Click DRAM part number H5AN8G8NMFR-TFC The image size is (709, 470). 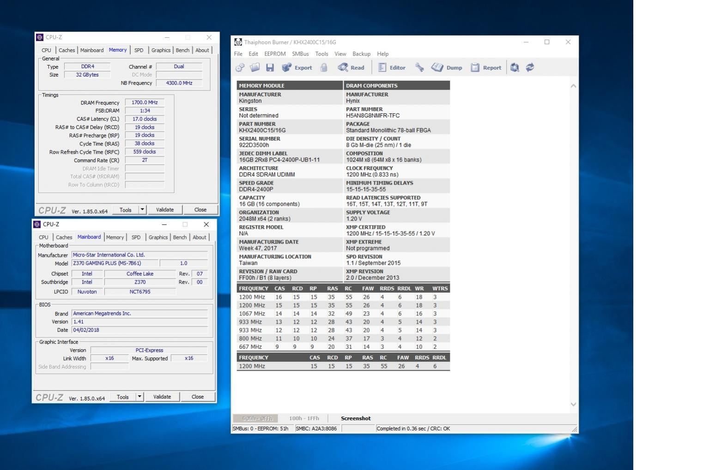pos(373,116)
